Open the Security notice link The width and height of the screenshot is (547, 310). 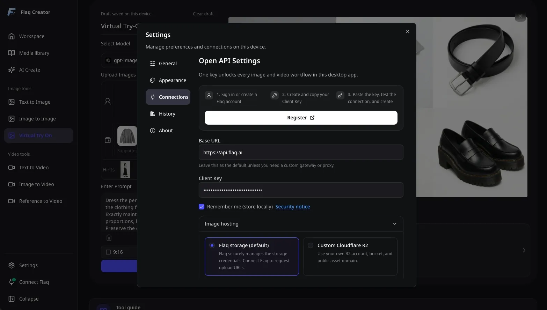[x=293, y=207]
